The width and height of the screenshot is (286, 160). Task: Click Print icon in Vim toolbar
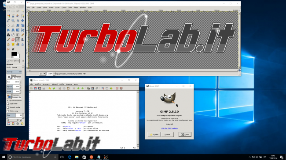(44, 89)
